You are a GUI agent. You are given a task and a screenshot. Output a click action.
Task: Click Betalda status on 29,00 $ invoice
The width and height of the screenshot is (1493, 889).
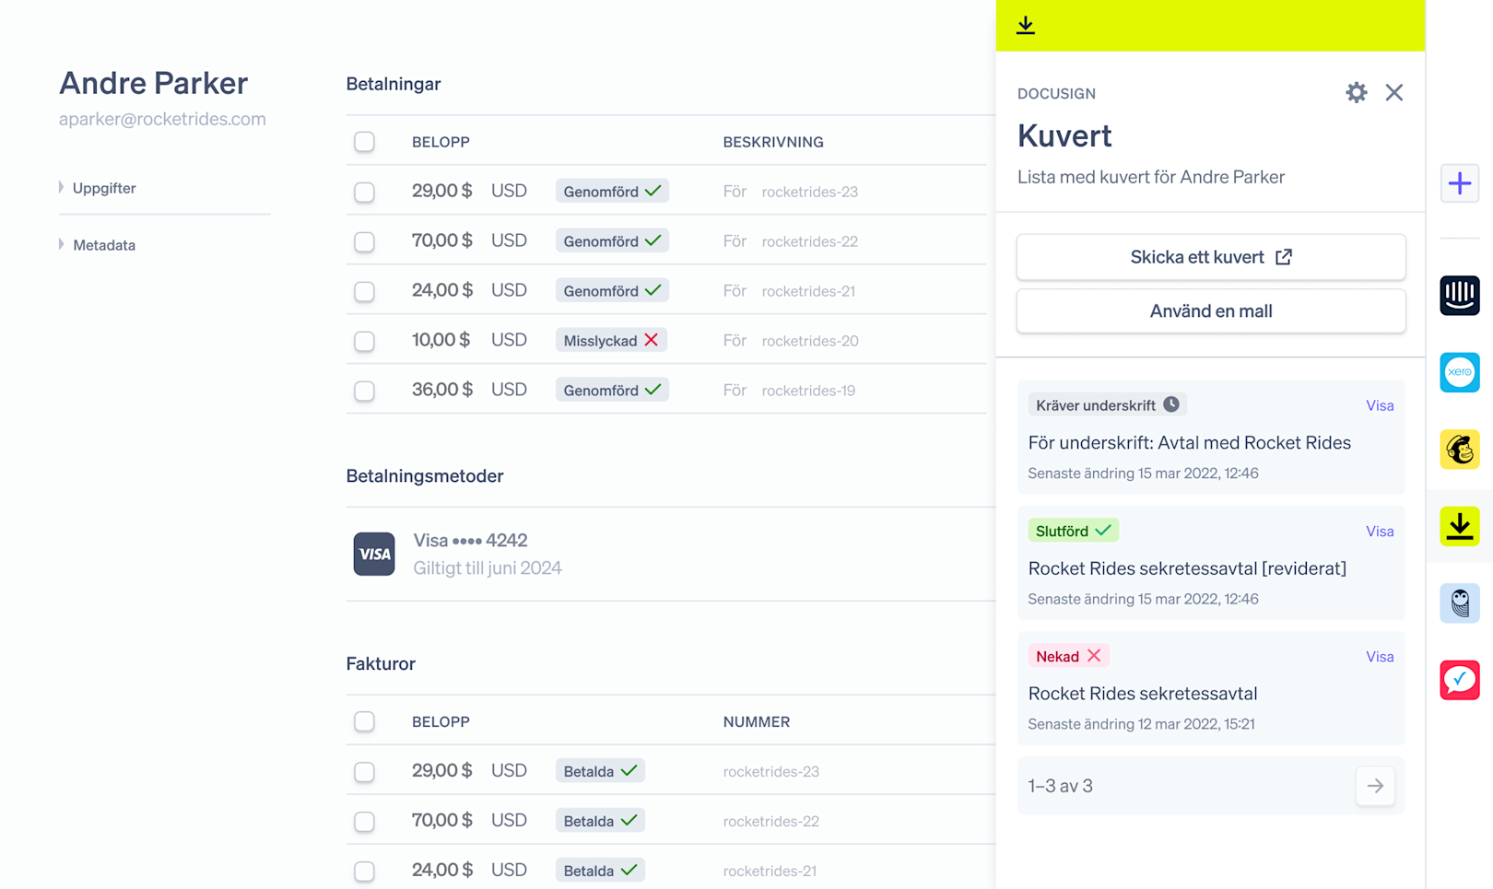[600, 771]
